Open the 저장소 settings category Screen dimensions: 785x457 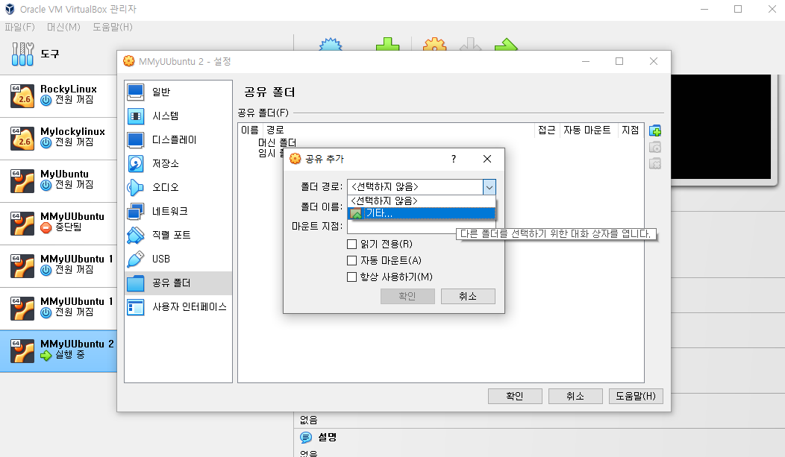178,163
